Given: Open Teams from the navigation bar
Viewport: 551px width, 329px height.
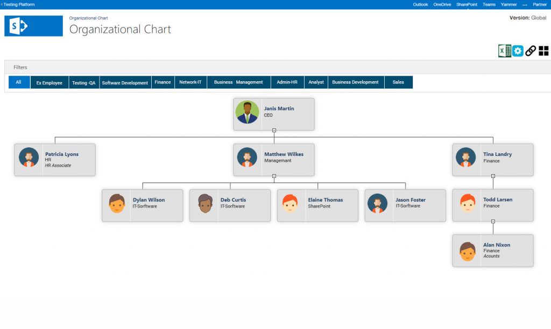Looking at the screenshot, I should coord(489,4).
